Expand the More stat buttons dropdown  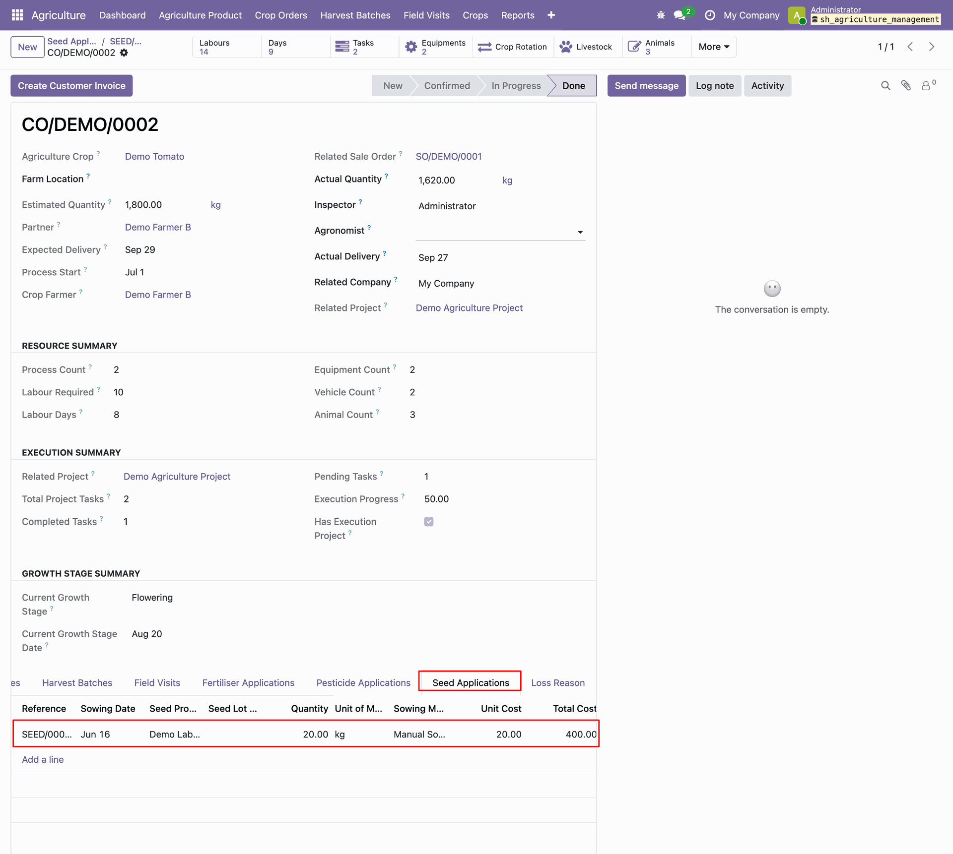tap(714, 47)
